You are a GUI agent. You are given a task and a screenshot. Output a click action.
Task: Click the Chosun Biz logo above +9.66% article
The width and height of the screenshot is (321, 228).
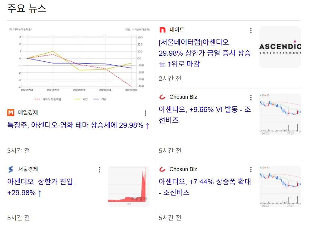[162, 97]
